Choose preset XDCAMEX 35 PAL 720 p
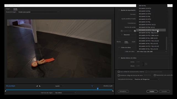 coord(151,49)
